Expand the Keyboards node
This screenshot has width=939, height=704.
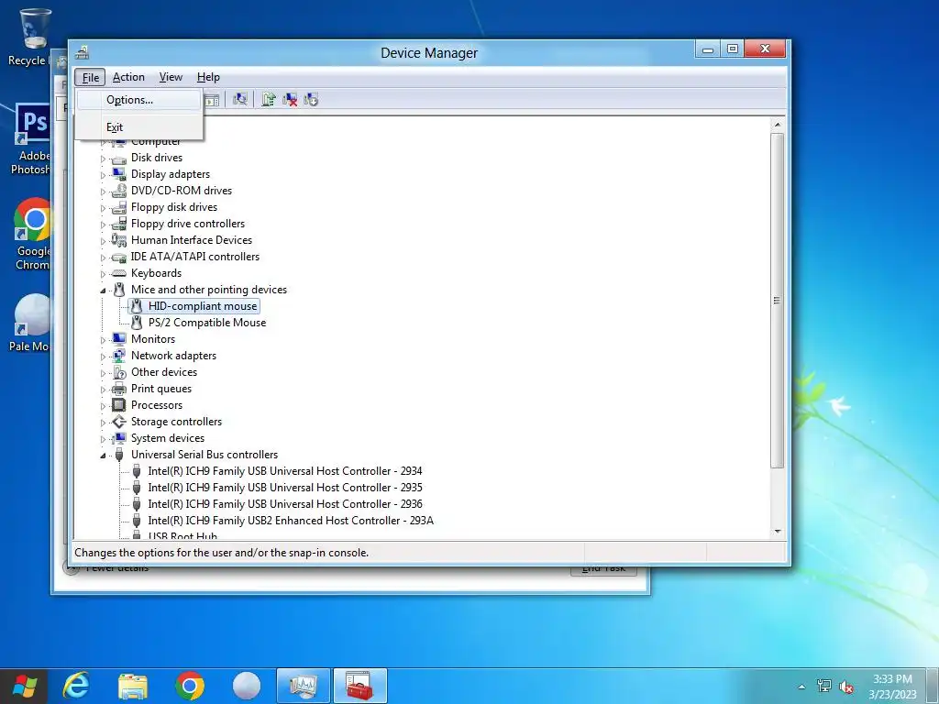103,274
